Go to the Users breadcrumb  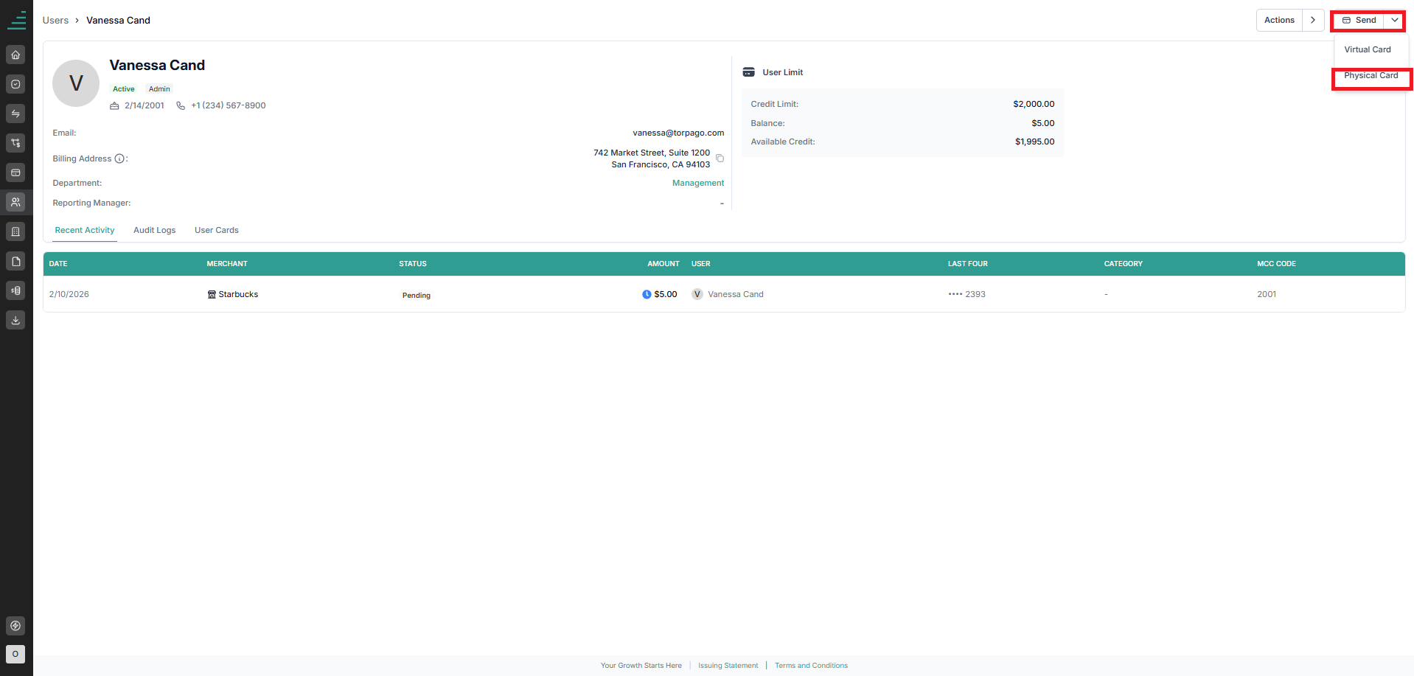click(x=55, y=20)
